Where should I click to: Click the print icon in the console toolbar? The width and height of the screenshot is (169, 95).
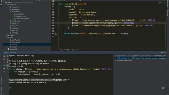pyautogui.click(x=7, y=62)
